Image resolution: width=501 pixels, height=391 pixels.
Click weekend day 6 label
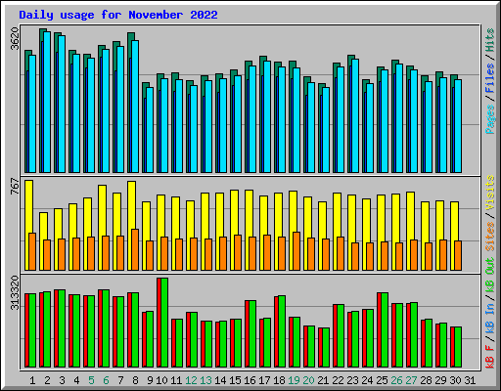(106, 380)
